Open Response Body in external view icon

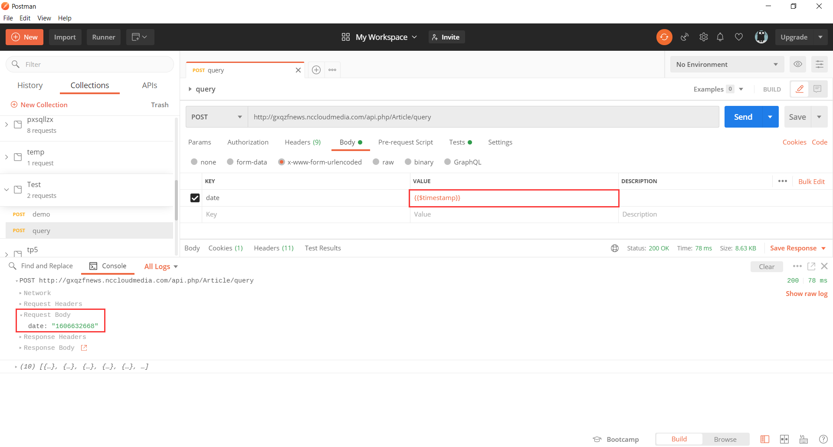tap(84, 348)
